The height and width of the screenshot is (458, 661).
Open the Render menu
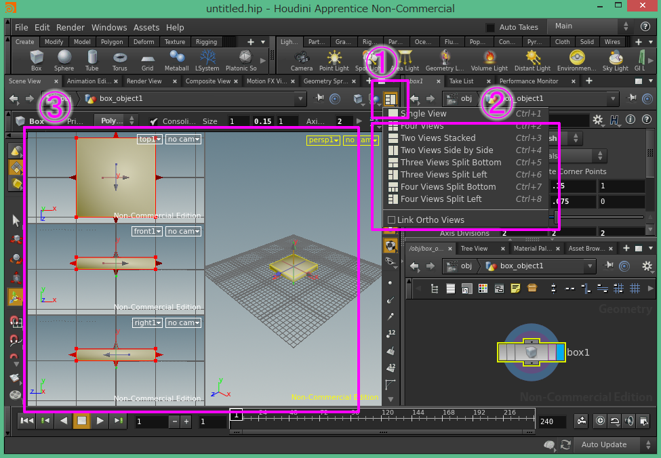click(x=71, y=27)
